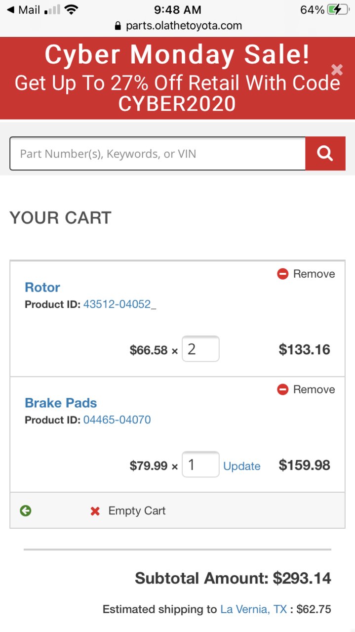
Task: Tap the padlock icon in address bar
Action: 118,26
